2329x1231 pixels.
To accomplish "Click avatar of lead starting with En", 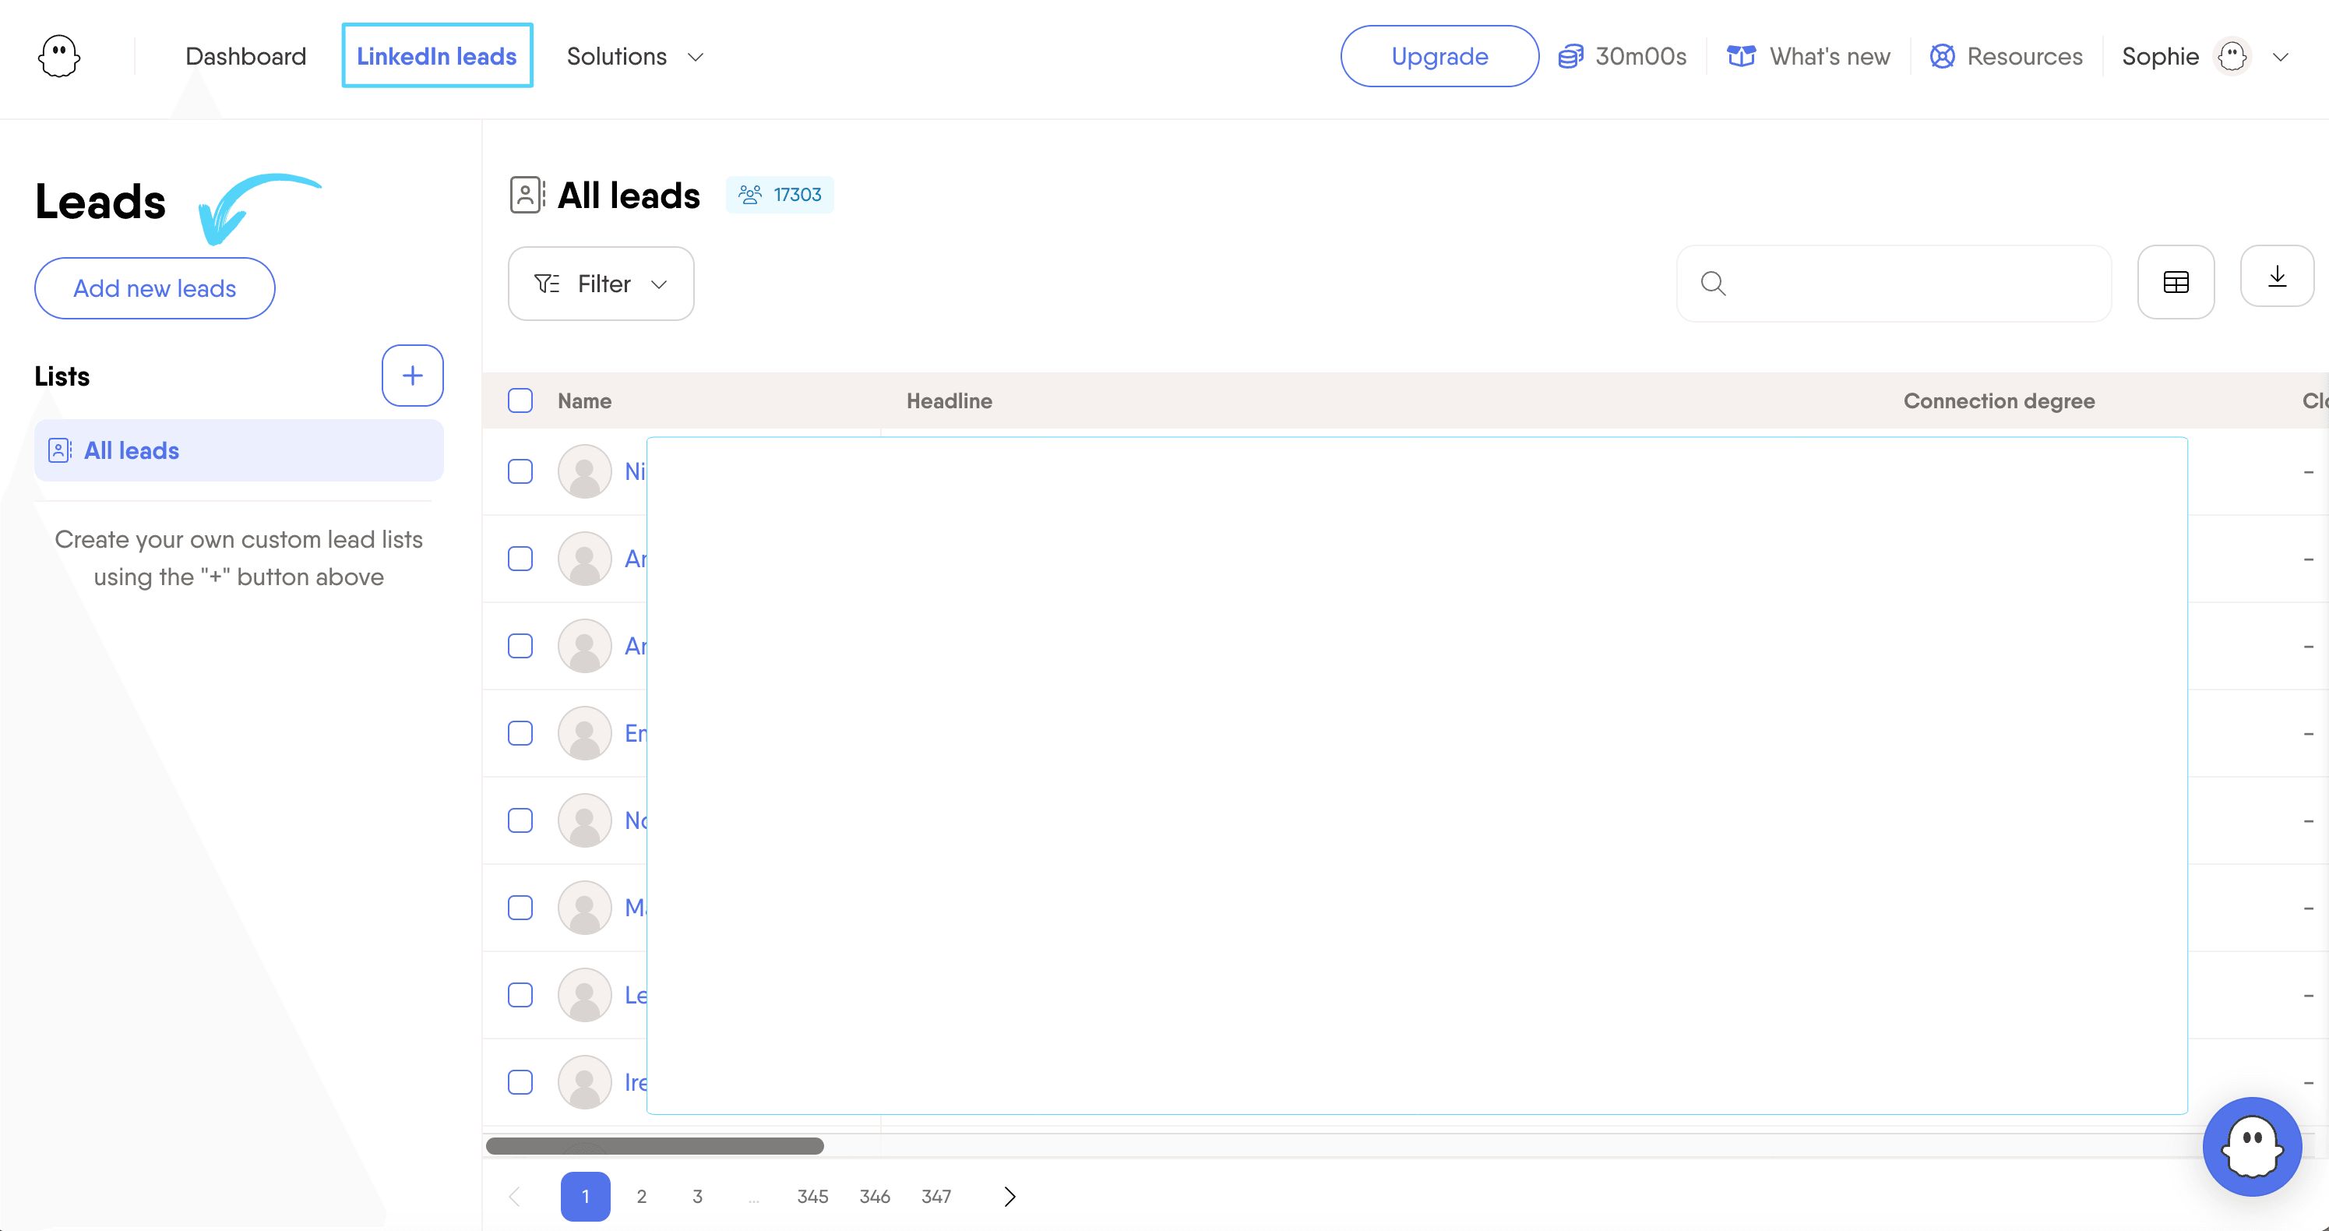I will click(x=585, y=732).
